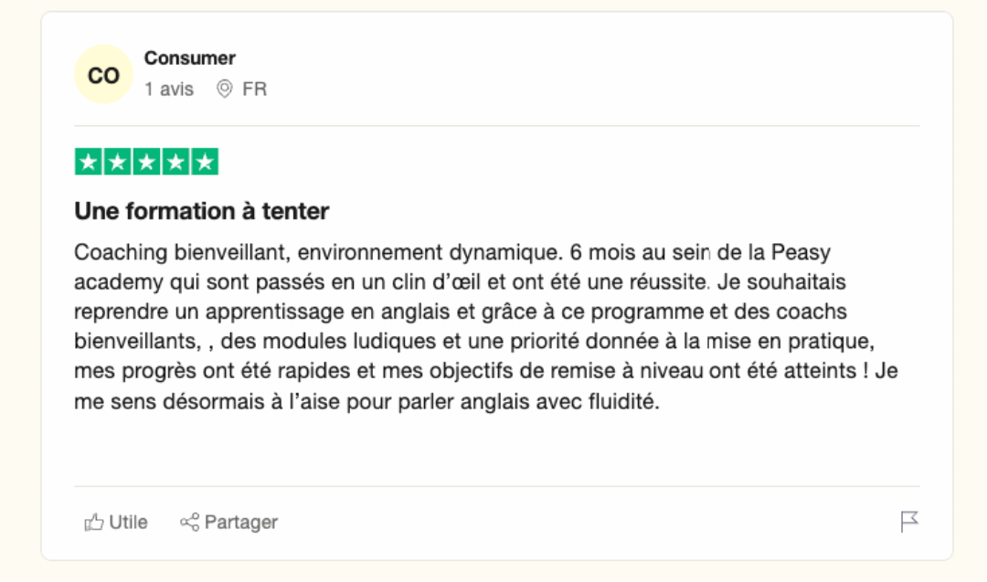
Task: Select the fifth green star icon
Action: [x=205, y=161]
